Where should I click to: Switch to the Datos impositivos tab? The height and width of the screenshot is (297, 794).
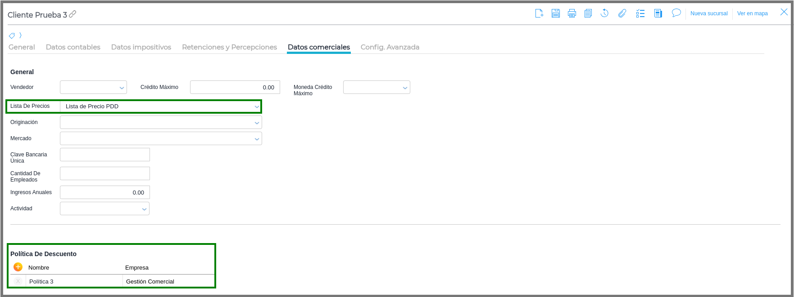pos(141,47)
